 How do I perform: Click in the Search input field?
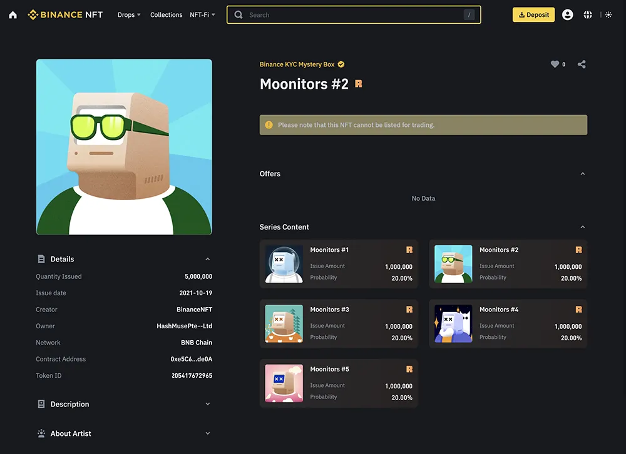(x=353, y=15)
